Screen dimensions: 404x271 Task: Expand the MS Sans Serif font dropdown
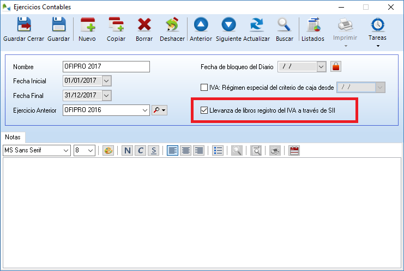pos(66,150)
